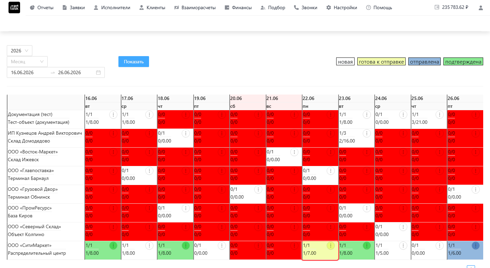Click the готова к отправке legend swatch
Screen dimensions: 490x268
(381, 62)
